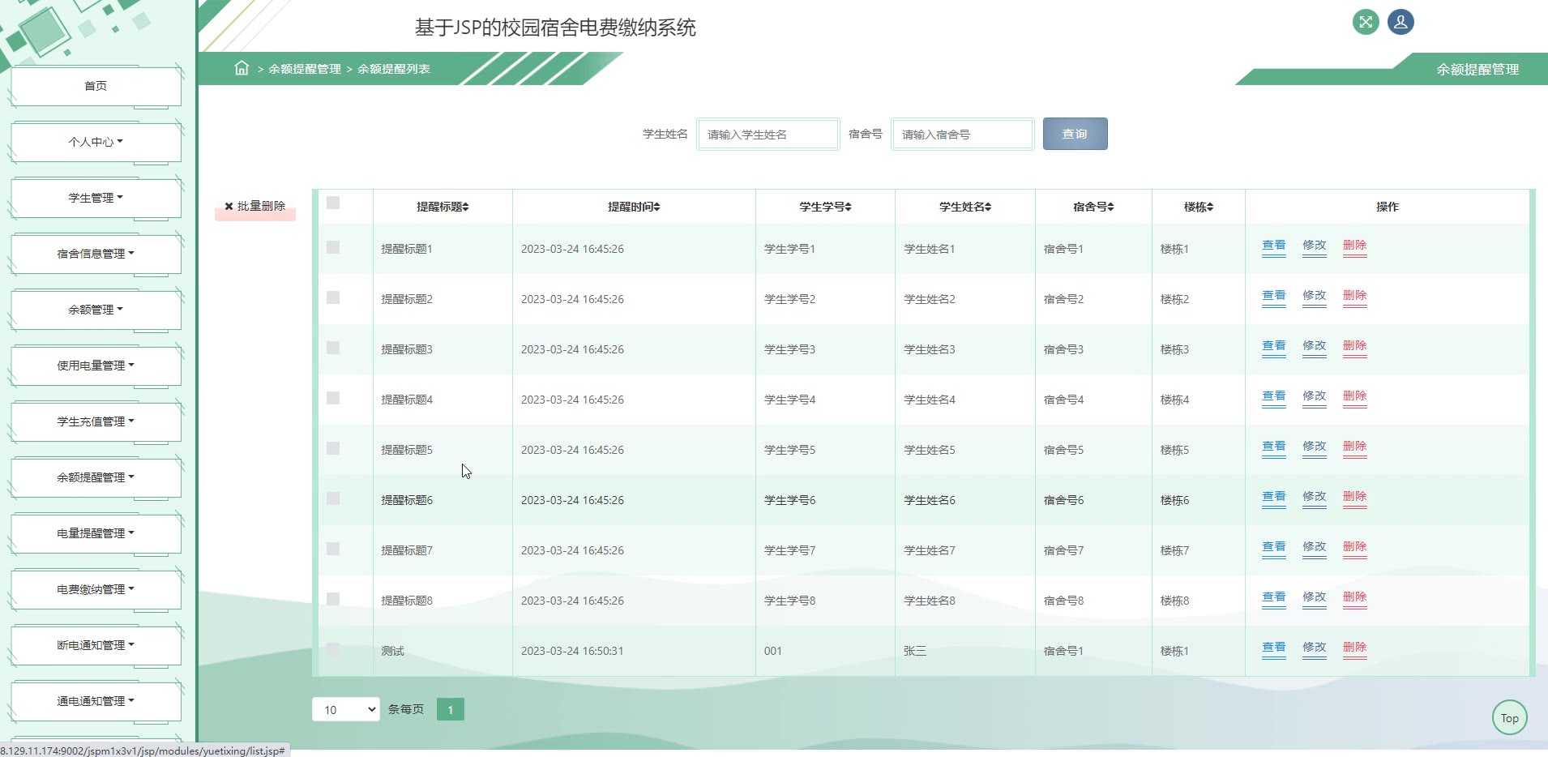
Task: Open the user profile icon
Action: pos(1400,22)
